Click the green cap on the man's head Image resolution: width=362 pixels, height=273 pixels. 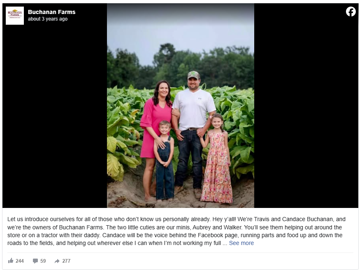click(193, 75)
